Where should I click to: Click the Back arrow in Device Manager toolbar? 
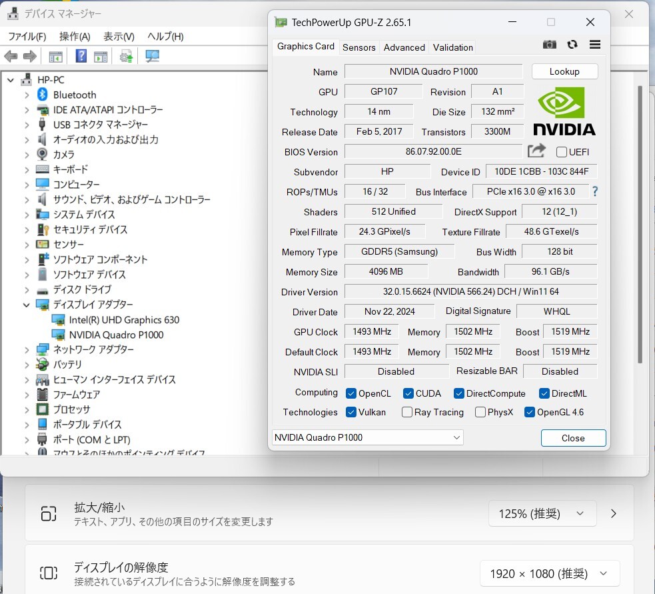coord(11,56)
